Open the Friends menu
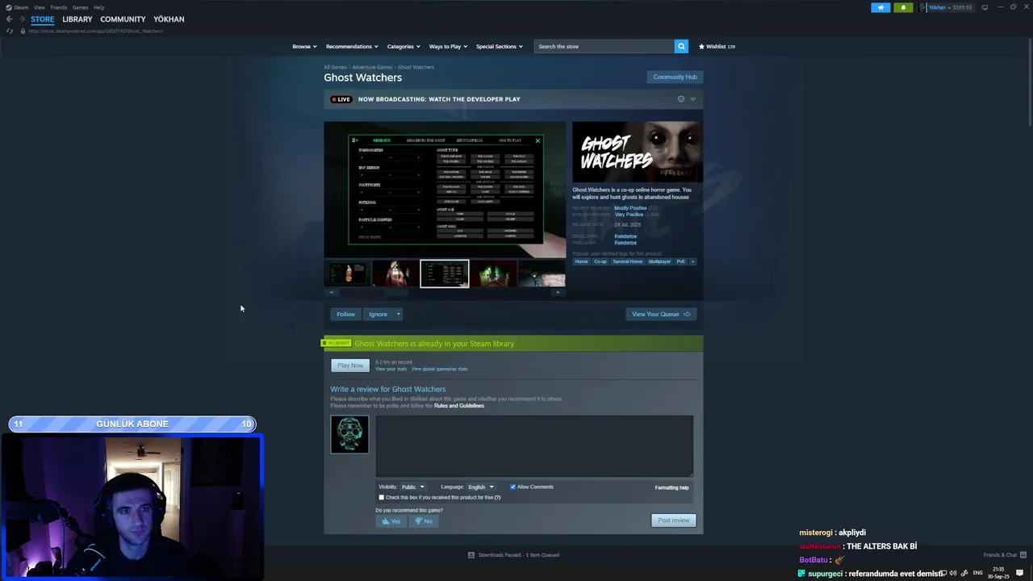The image size is (1033, 581). pos(59,7)
